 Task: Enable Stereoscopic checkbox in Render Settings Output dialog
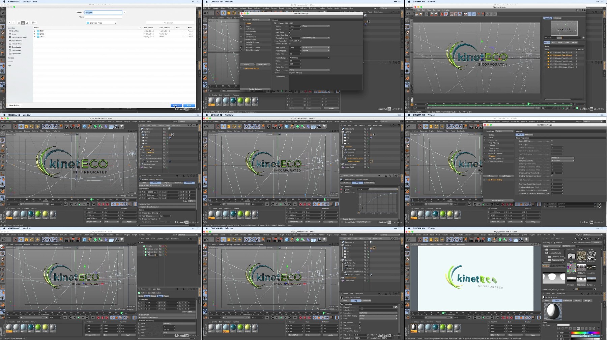click(241, 37)
